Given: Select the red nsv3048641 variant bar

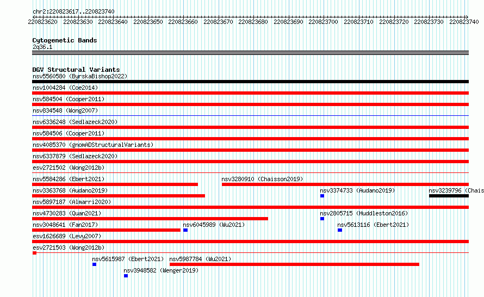Looking at the screenshot, I should 106,230.
